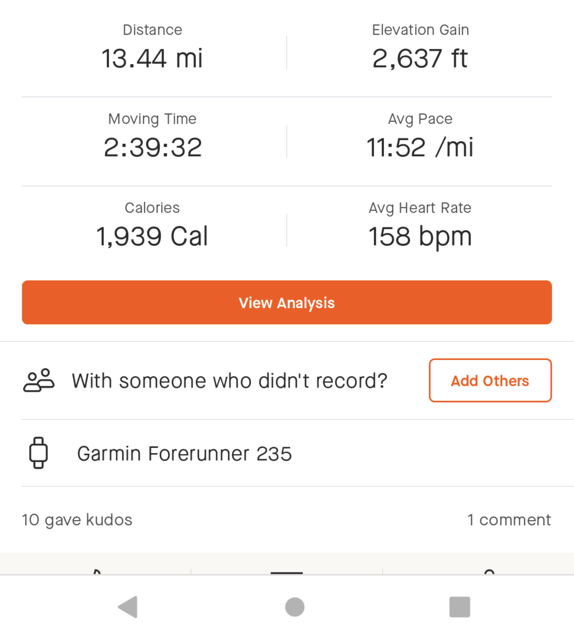The image size is (574, 640).
Task: Select the Garmin Forerunner 235 device row
Action: [x=298, y=453]
